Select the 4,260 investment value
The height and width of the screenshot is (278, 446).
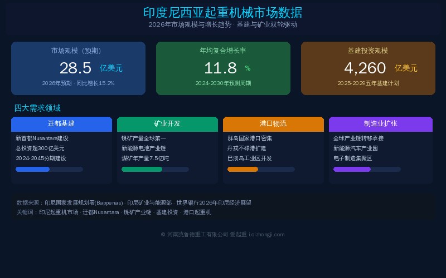pyautogui.click(x=365, y=68)
